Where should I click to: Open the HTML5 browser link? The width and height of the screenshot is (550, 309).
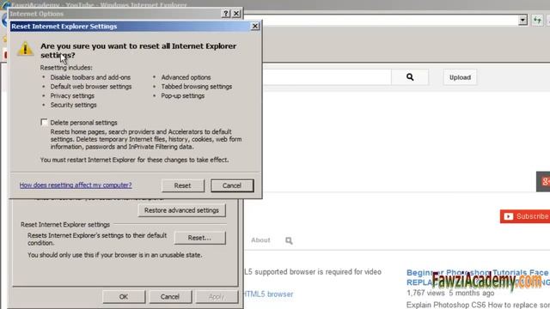268,294
